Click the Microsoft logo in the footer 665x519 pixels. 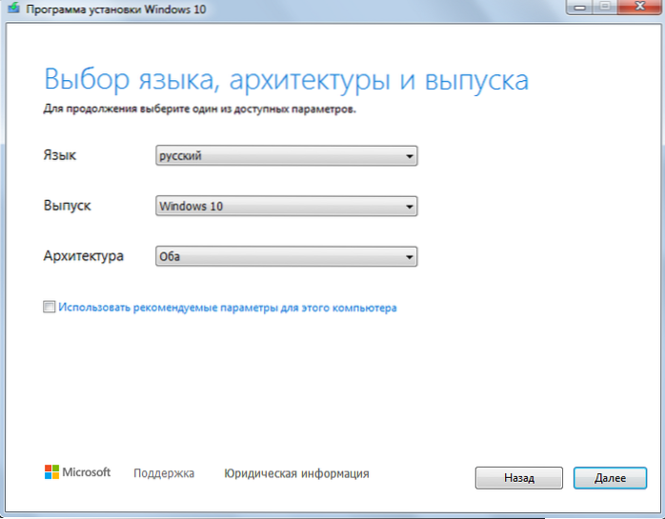click(x=78, y=472)
